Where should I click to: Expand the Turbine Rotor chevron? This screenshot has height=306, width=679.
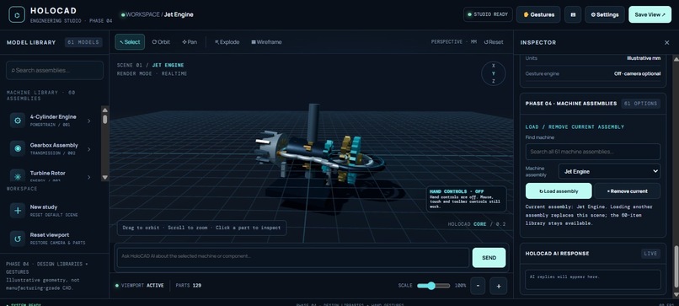88,177
